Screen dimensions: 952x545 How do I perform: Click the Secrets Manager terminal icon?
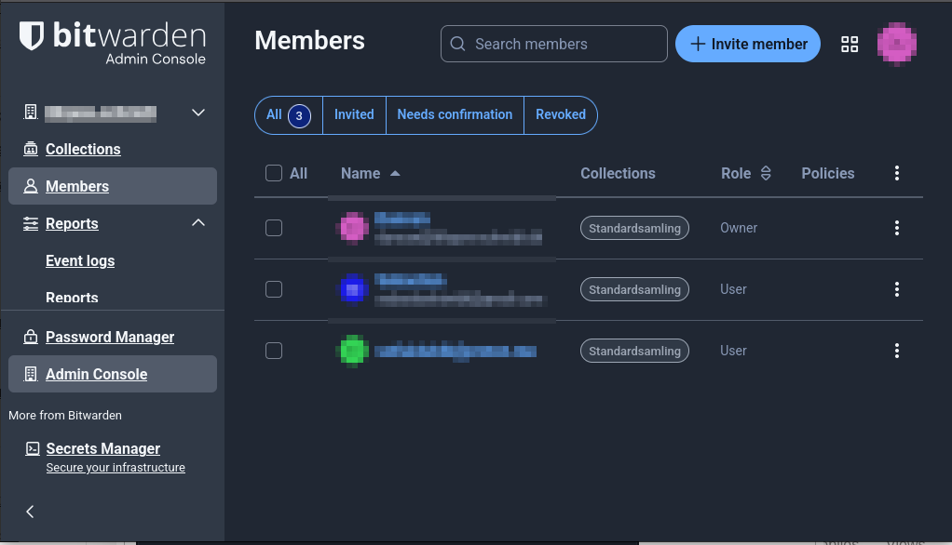(31, 448)
